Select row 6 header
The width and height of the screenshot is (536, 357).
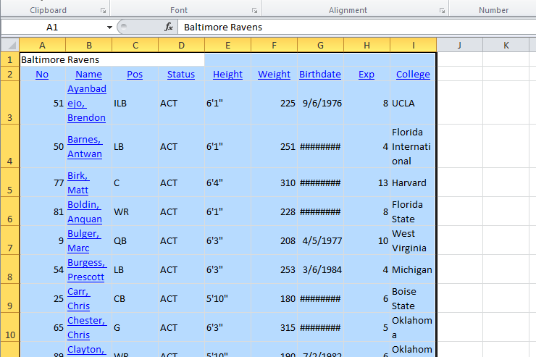coord(10,211)
